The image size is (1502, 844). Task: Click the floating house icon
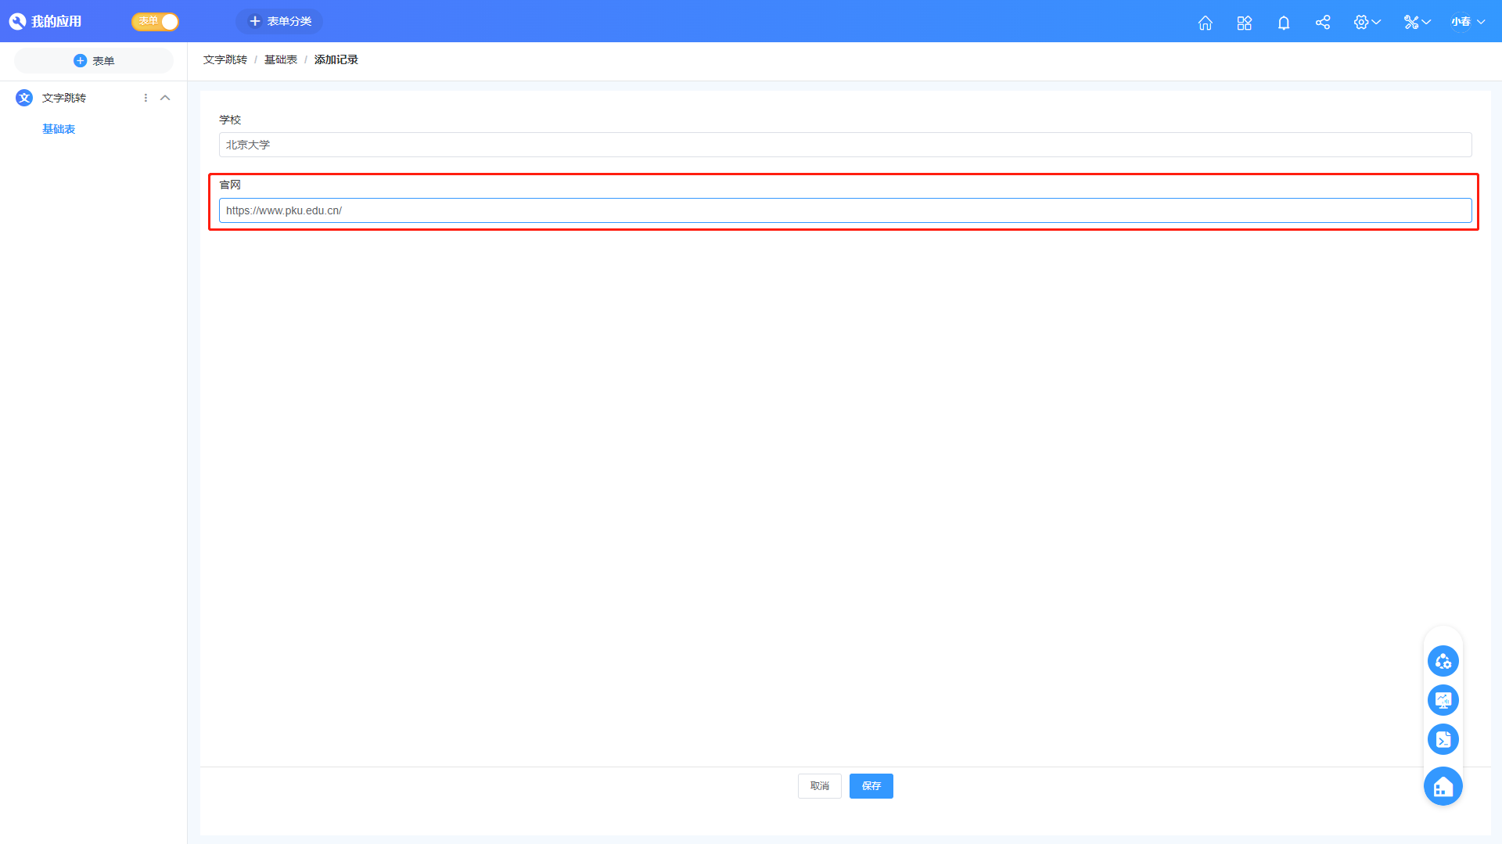(1443, 786)
